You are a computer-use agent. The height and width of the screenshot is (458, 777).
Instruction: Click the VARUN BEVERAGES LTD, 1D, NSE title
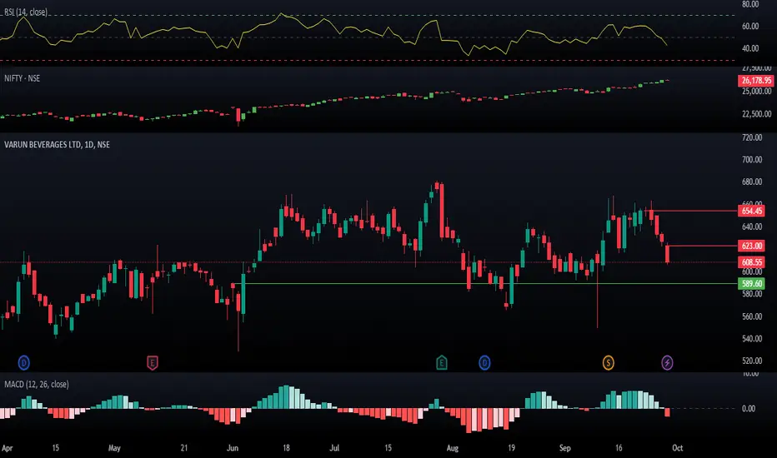57,145
